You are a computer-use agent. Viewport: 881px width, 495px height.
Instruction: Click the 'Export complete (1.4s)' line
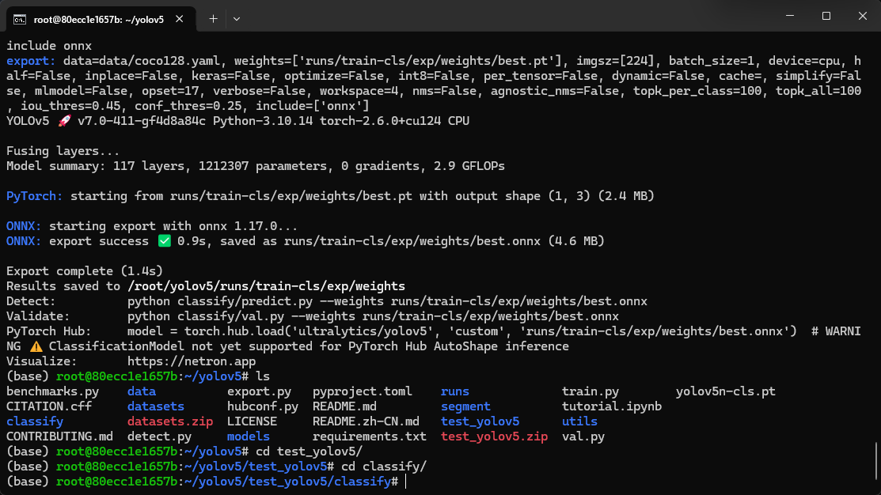pyautogui.click(x=85, y=271)
